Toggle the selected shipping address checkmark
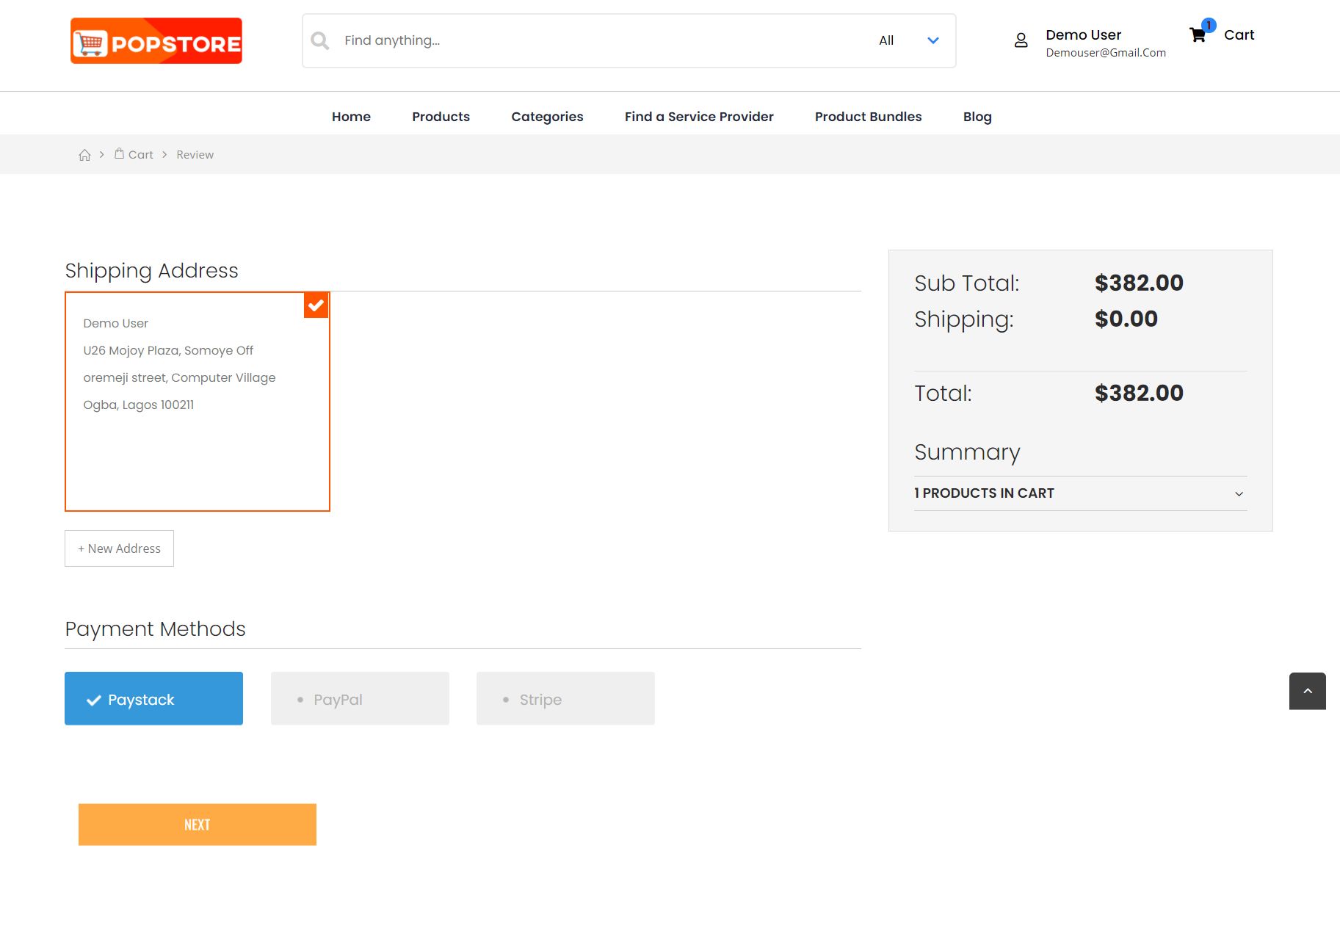 [x=316, y=305]
